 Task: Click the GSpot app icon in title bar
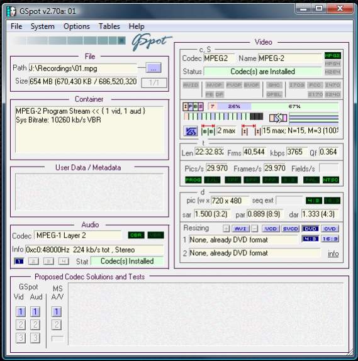(x=11, y=11)
